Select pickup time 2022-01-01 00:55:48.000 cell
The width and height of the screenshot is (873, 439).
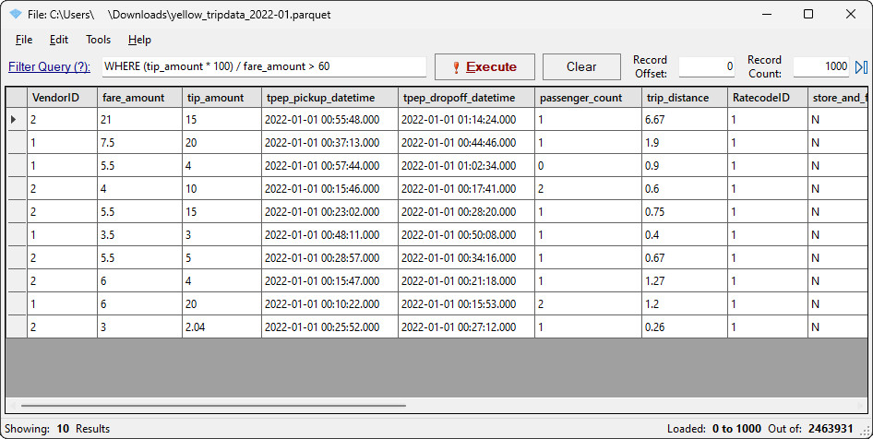(x=329, y=120)
